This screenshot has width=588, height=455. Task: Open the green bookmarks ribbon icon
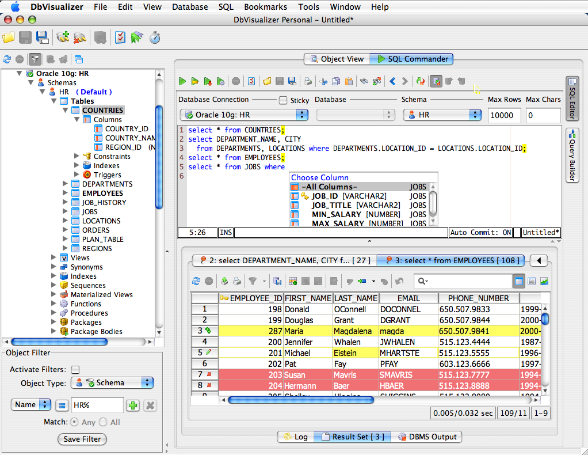click(137, 37)
